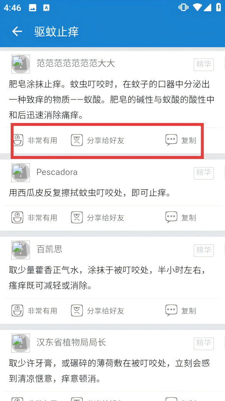225x401 pixels.
Task: Click the 精华 badge on Pescadora's post
Action: 204,173
